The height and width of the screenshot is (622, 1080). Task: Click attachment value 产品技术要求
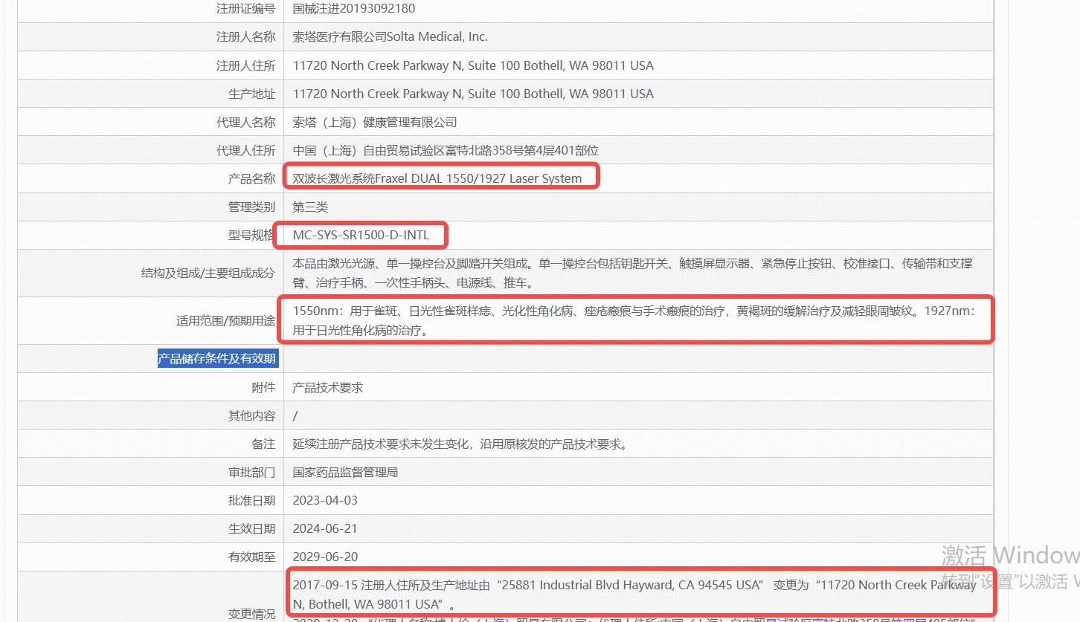coord(328,387)
